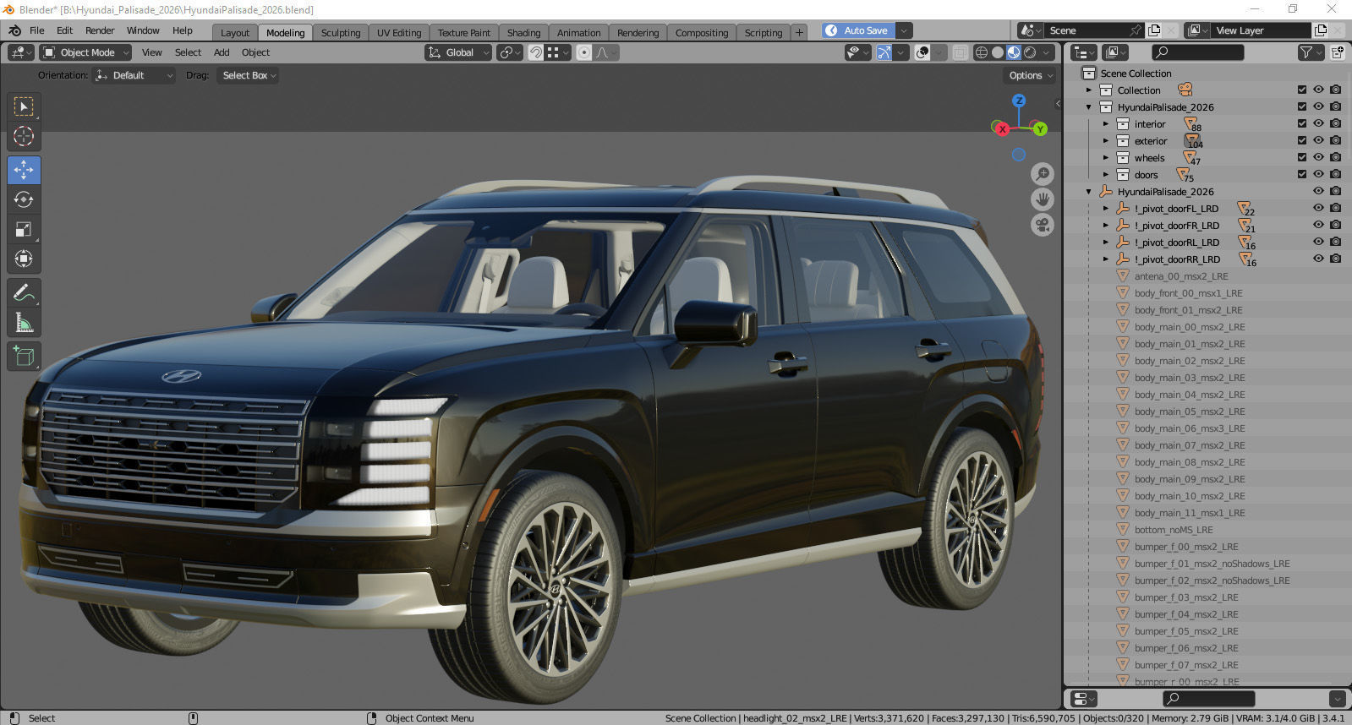Toggle show gizmo button in header
Screen dimensions: 1352x725
pyautogui.click(x=884, y=52)
